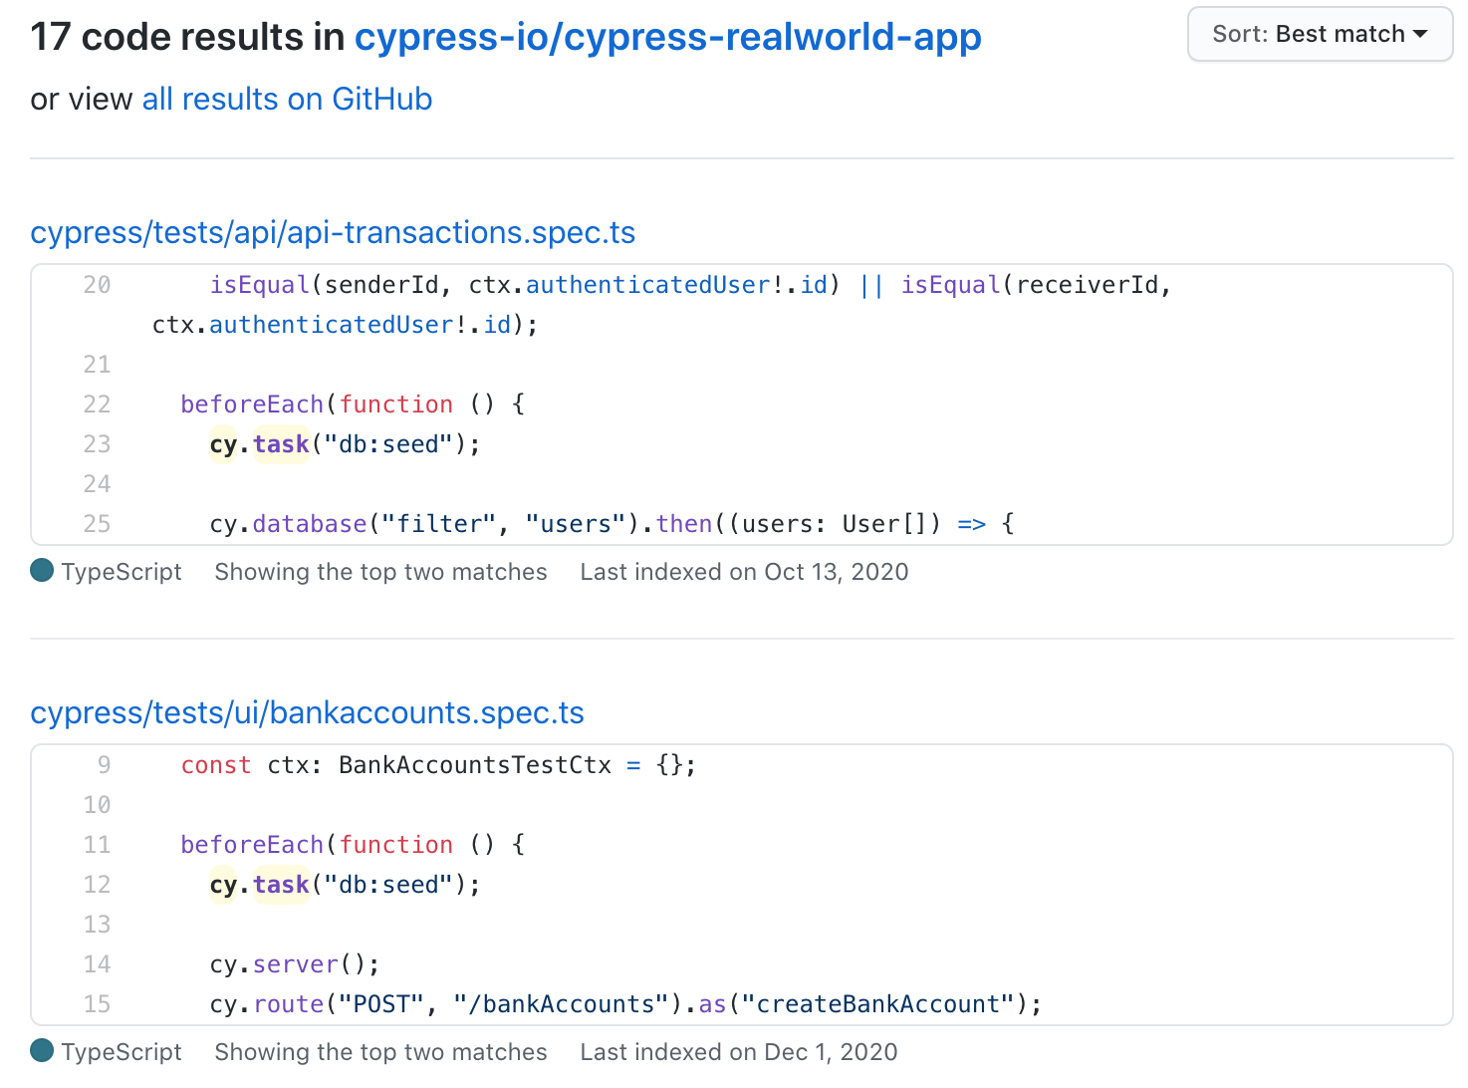Click line number 21 in api-transactions snippet

tap(97, 365)
